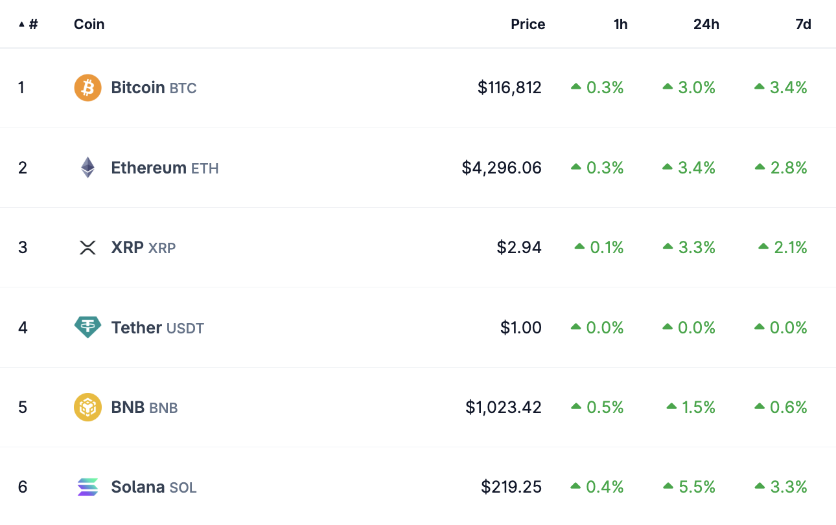Click the XRP logo icon

tap(87, 247)
